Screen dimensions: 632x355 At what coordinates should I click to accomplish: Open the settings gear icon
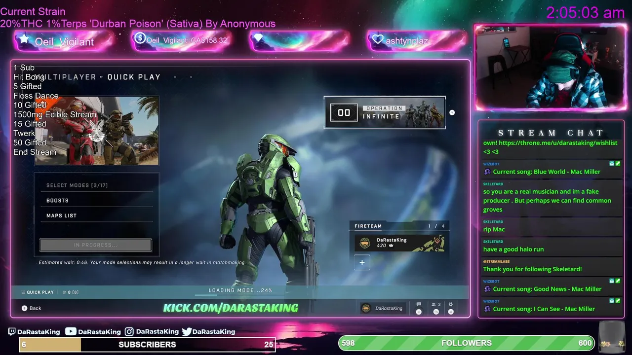[x=450, y=305]
